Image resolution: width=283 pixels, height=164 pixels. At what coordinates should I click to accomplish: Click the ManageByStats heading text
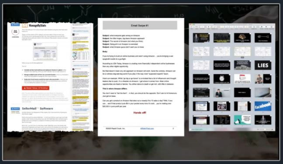(38, 25)
